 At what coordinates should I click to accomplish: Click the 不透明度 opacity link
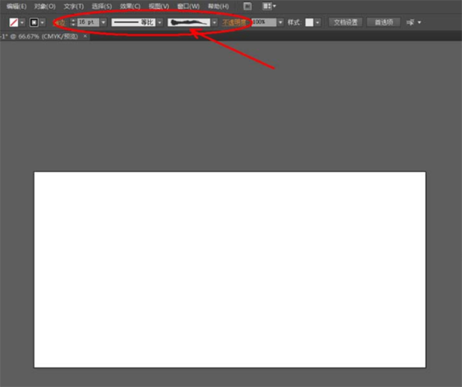(235, 22)
